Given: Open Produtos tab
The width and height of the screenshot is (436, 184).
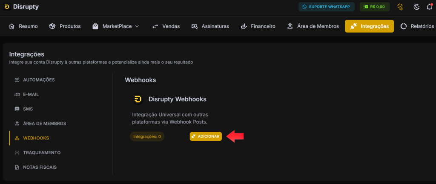Looking at the screenshot, I should tap(65, 26).
